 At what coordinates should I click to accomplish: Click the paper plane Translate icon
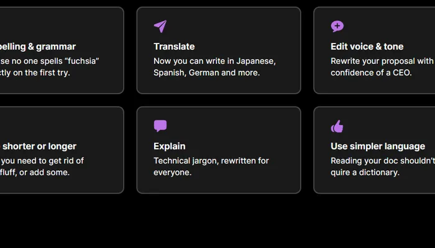[160, 26]
